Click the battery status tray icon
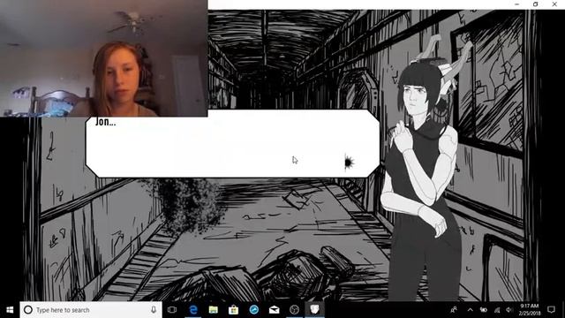 [483, 310]
